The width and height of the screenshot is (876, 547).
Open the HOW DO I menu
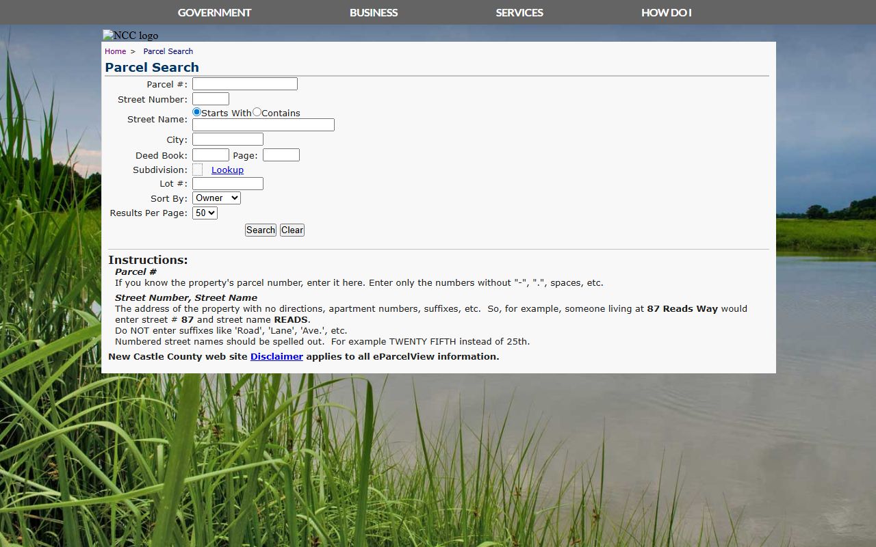667,12
